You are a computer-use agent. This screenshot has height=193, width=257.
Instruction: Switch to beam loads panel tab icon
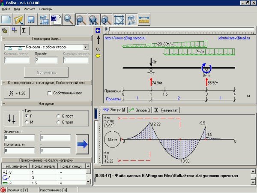click(15, 30)
